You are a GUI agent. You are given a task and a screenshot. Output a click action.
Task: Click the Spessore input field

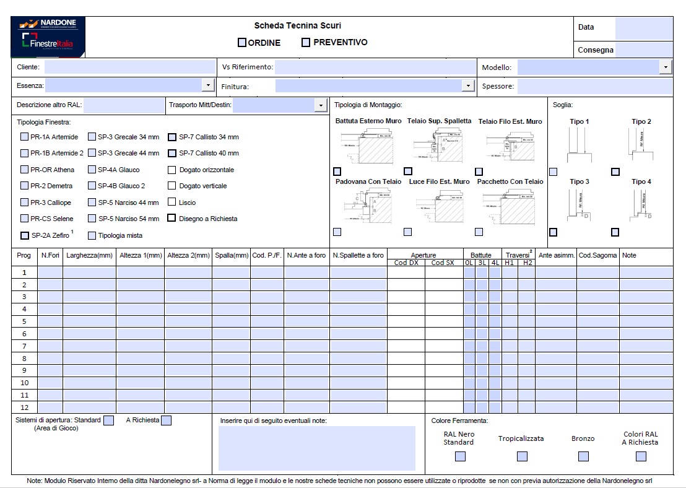(x=594, y=86)
